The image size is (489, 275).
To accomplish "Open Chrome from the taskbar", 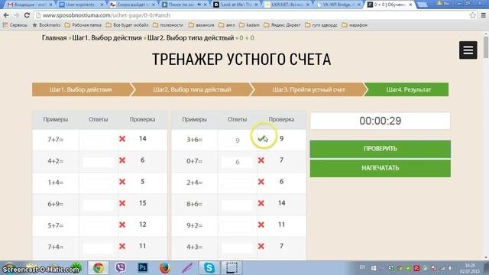I will 99,268.
